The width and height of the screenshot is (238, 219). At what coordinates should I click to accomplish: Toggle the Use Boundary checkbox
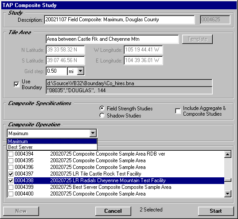point(16,84)
